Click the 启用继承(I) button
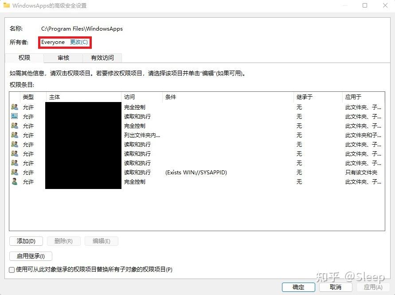 31,256
